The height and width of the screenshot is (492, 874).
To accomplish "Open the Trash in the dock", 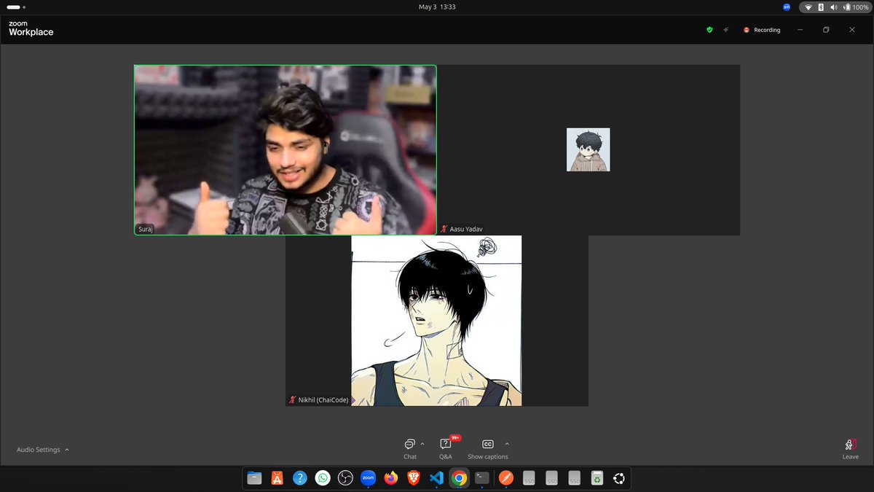I will point(597,478).
